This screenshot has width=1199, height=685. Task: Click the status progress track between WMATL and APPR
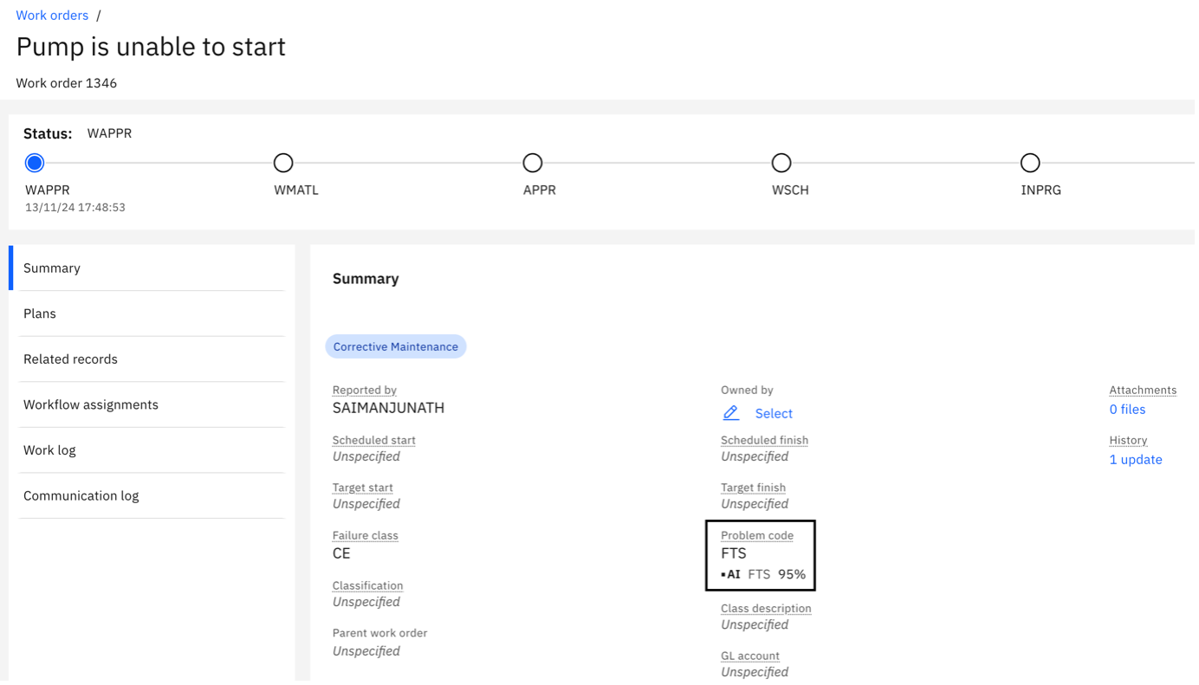(407, 163)
